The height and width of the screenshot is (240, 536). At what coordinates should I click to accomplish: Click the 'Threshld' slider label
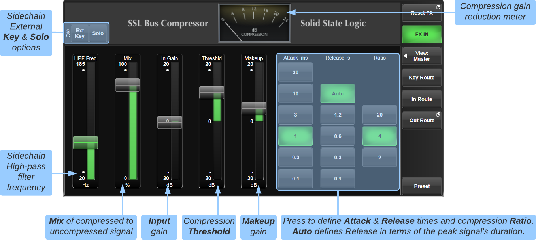point(211,58)
